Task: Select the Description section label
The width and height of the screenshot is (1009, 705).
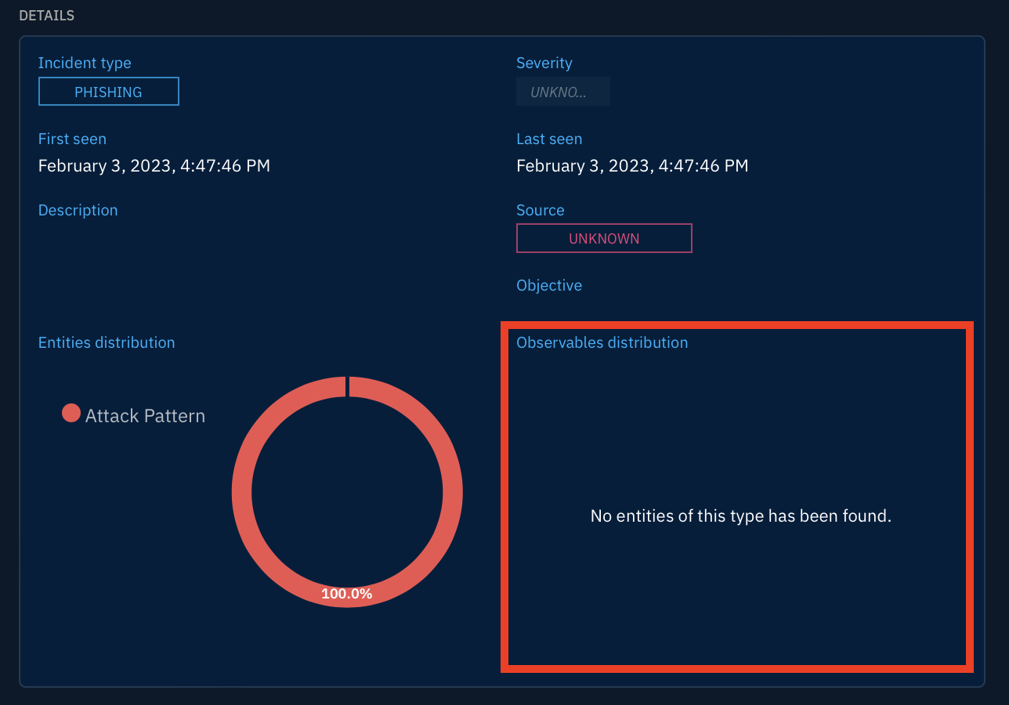Action: pyautogui.click(x=78, y=210)
